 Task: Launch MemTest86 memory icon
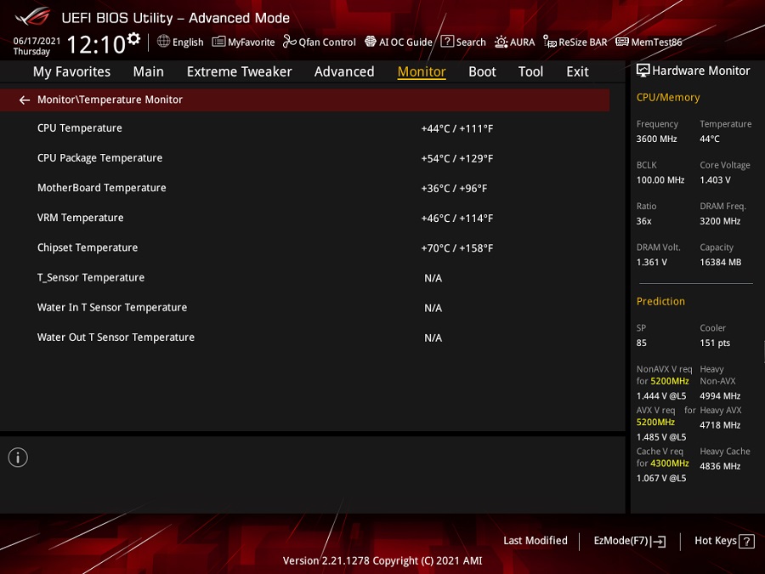pos(622,42)
